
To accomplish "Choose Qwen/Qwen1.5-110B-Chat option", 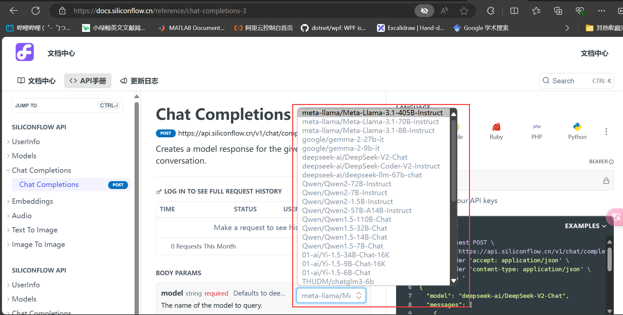I will point(347,220).
